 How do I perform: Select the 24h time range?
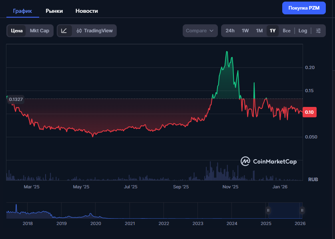click(x=230, y=31)
